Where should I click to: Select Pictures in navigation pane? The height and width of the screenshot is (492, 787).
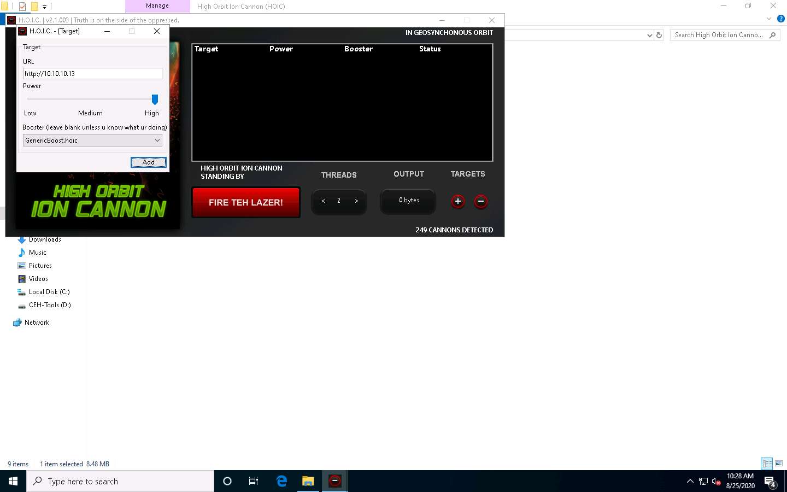tap(40, 266)
